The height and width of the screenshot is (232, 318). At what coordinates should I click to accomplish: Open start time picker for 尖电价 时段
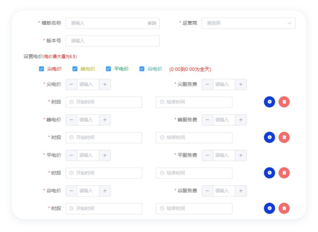pyautogui.click(x=104, y=102)
